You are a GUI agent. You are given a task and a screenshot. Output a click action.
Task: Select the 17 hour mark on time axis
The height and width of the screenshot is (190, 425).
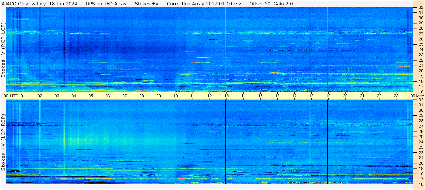coord(294,96)
